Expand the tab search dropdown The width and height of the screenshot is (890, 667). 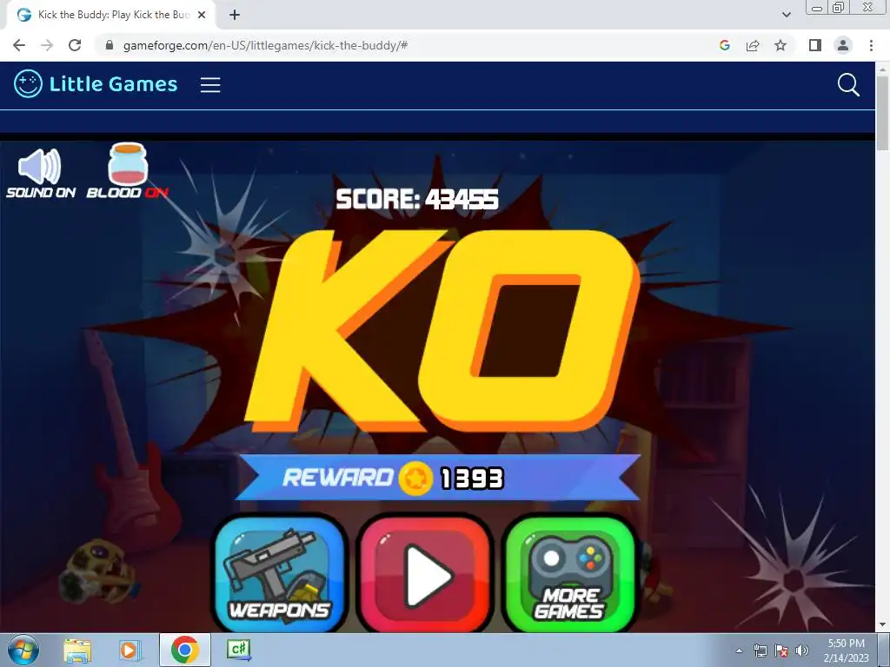786,15
